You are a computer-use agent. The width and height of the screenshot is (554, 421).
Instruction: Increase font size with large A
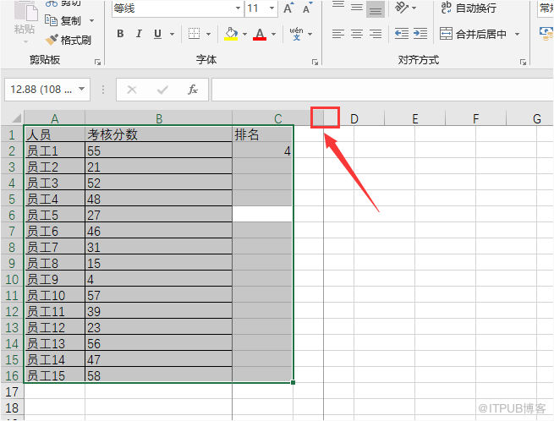click(x=288, y=8)
